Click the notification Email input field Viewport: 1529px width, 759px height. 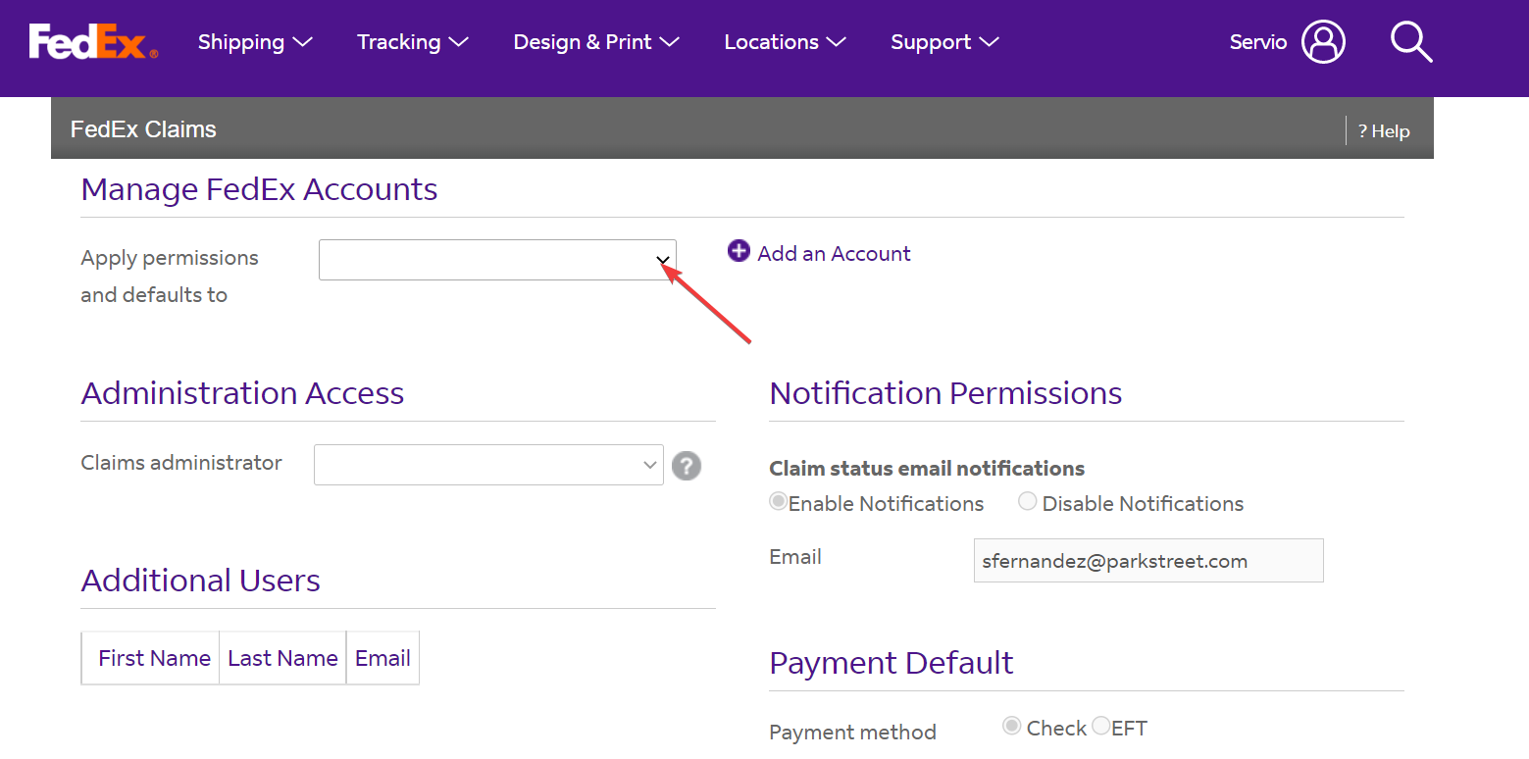(1148, 560)
